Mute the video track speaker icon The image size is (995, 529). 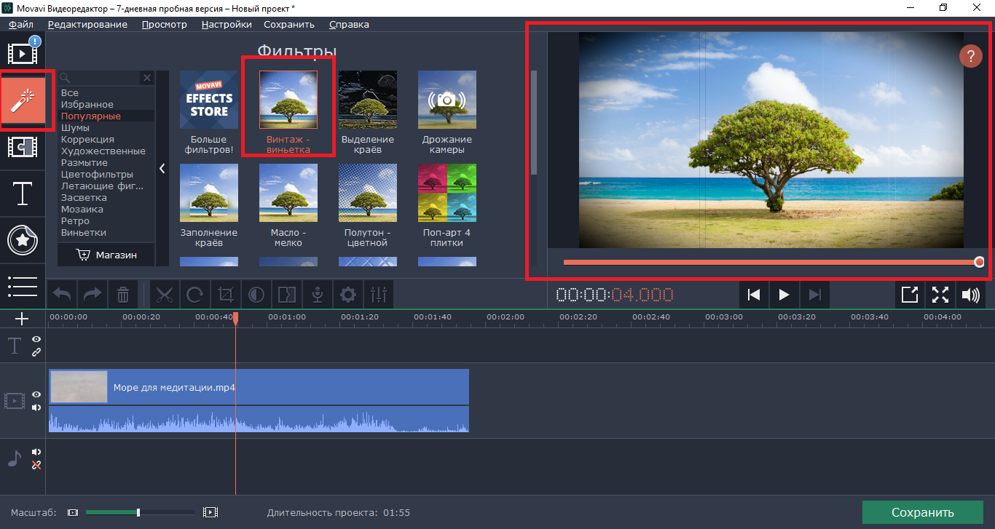(x=36, y=407)
